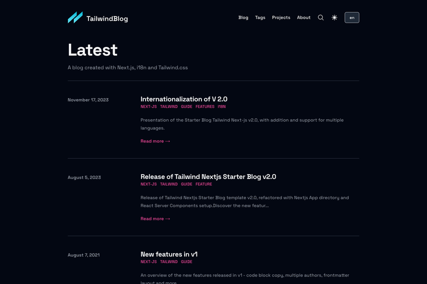The height and width of the screenshot is (284, 427).
Task: Click summary 'An overview of the new features released in v1'
Action: 244,278
